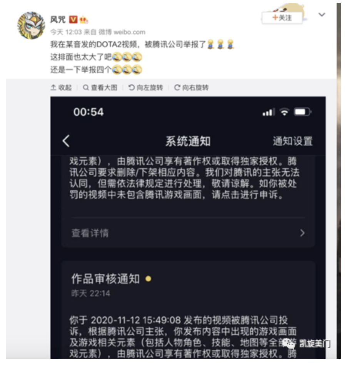Open the 作品审核通知 notification card
This screenshot has height=366, width=357.
click(188, 310)
